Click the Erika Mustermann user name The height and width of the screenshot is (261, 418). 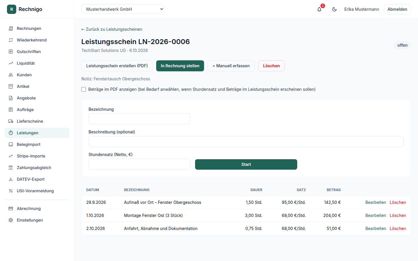point(362,9)
